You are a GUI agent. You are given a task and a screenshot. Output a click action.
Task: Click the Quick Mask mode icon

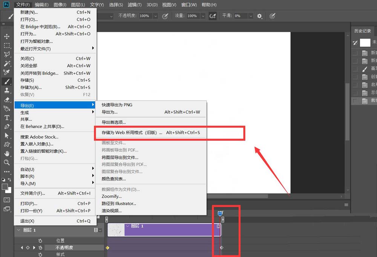point(7,200)
